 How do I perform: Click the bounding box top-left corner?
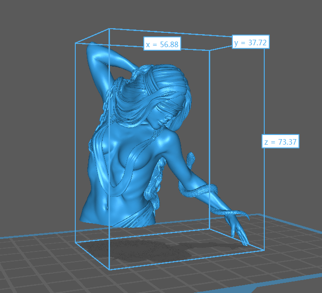point(75,43)
